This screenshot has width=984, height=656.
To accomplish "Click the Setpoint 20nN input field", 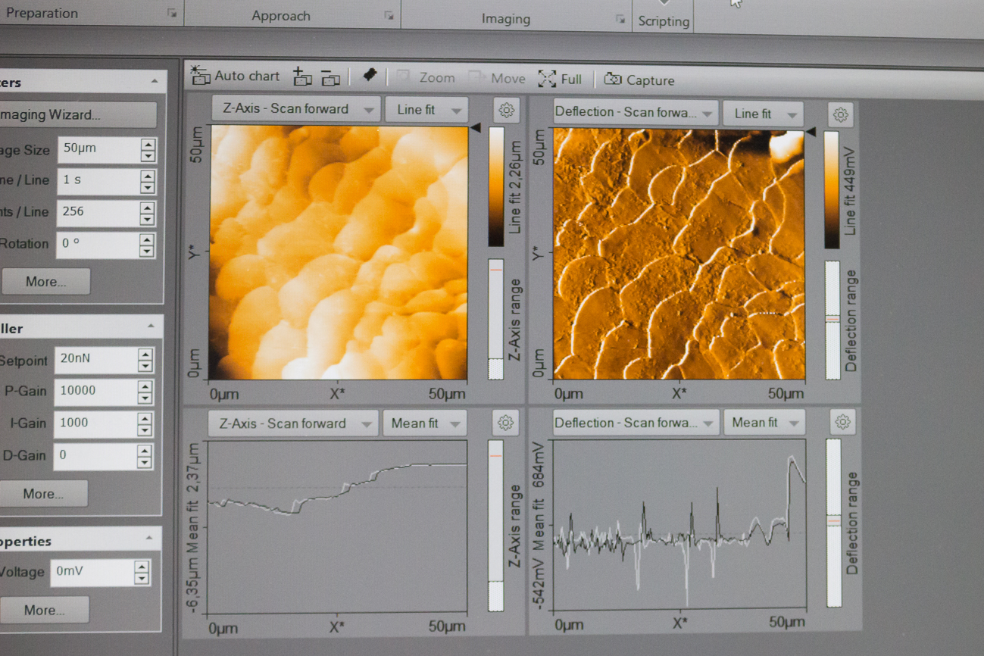I will click(95, 359).
